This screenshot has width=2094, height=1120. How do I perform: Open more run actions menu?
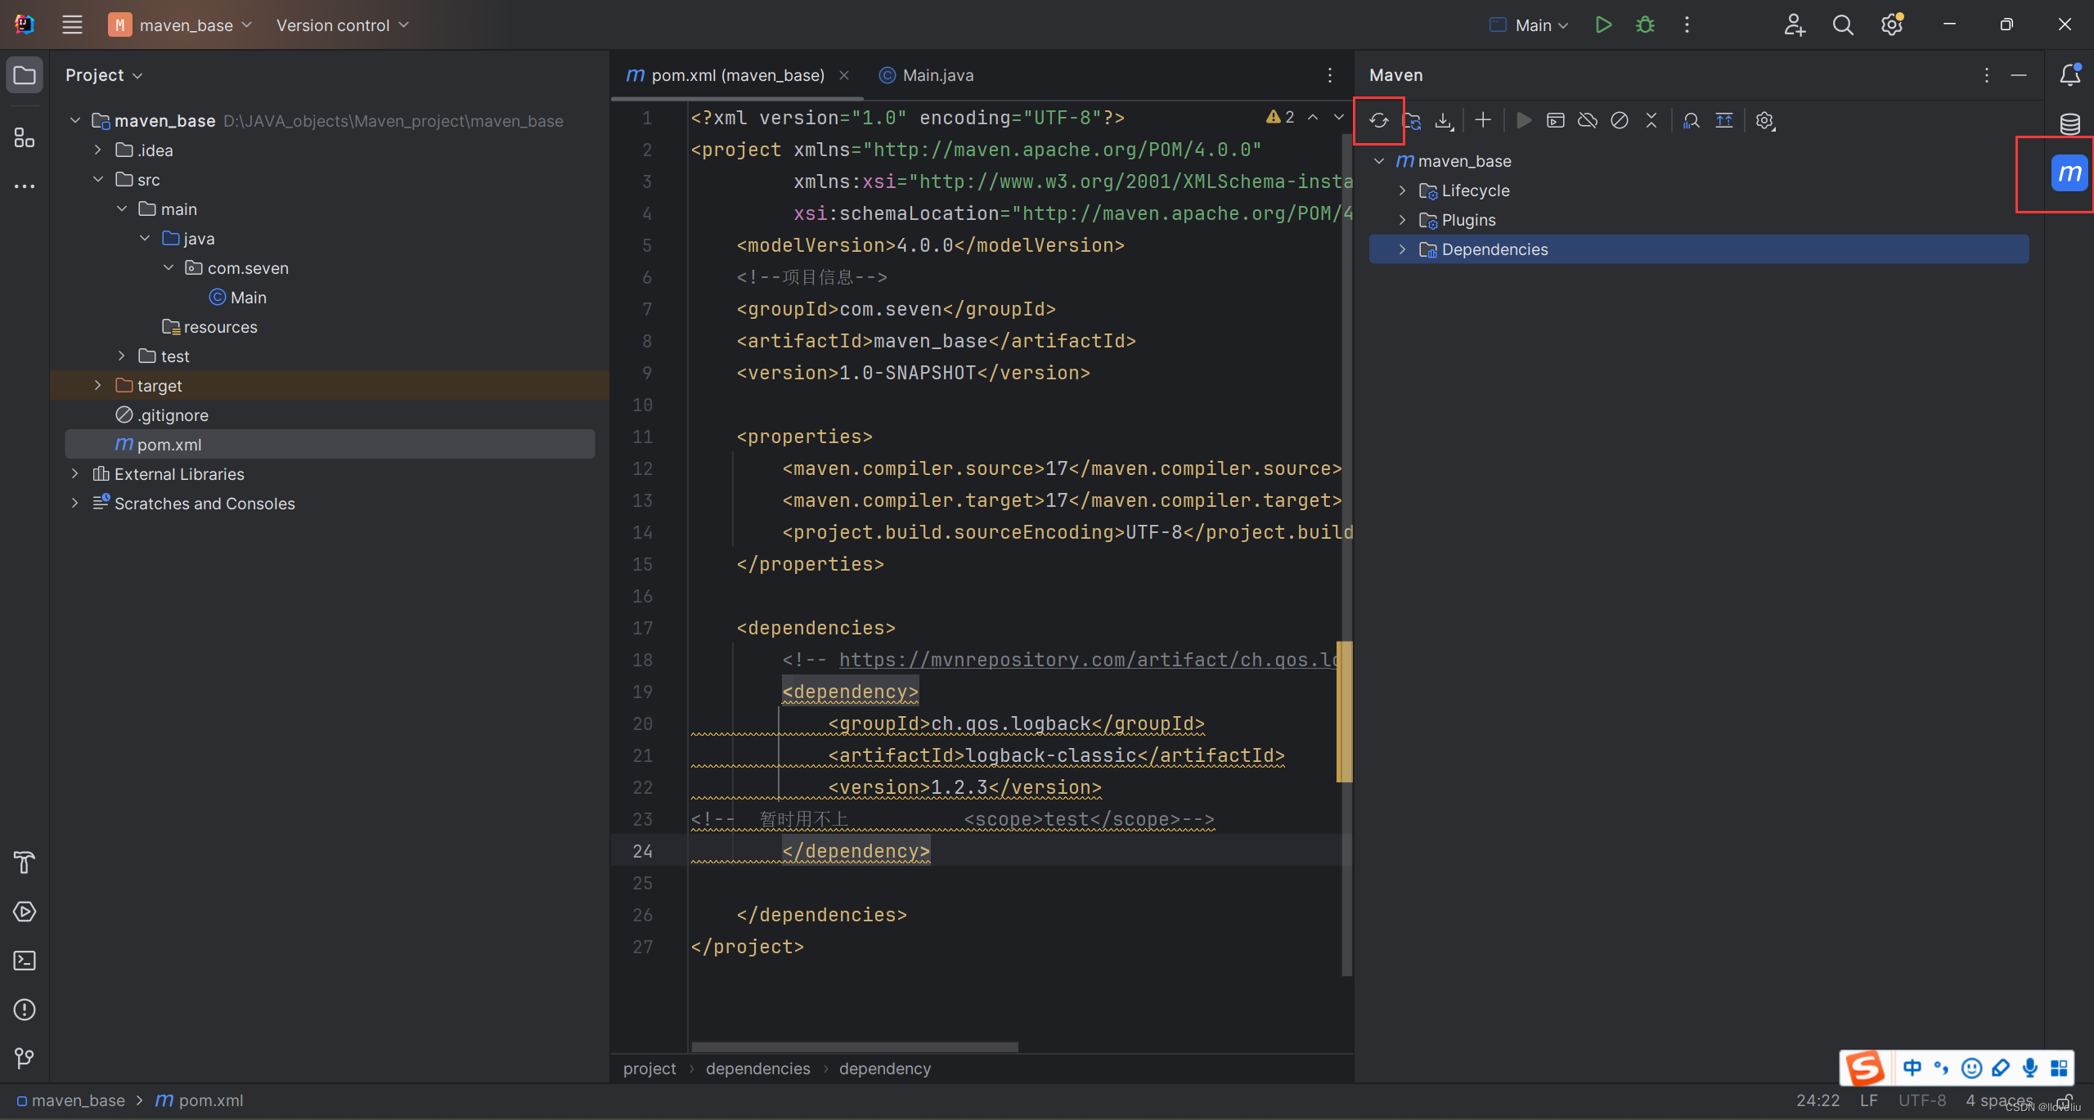click(x=1687, y=25)
